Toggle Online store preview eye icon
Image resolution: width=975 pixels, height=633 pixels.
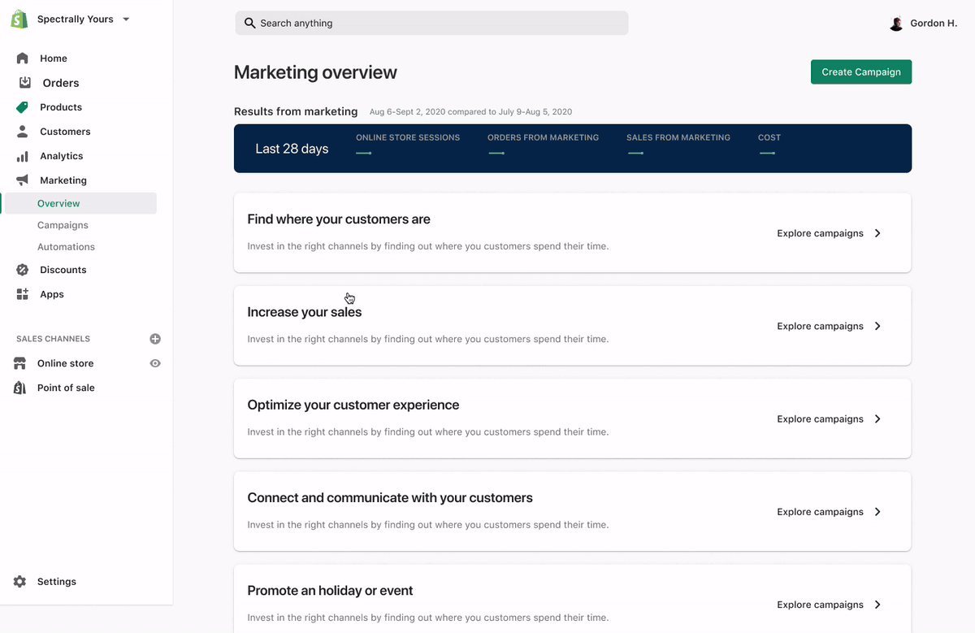click(155, 363)
